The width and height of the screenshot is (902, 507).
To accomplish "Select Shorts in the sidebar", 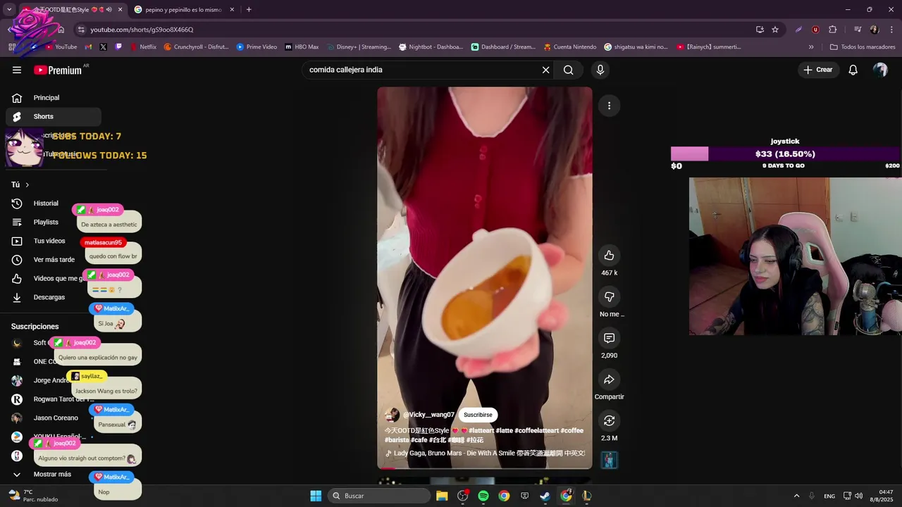I will click(x=53, y=116).
